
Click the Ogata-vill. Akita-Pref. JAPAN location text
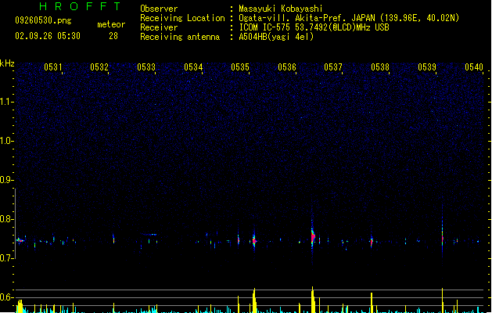pyautogui.click(x=349, y=18)
